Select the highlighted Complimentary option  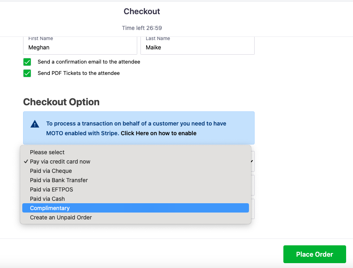coord(136,208)
